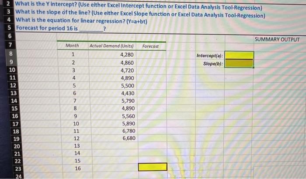This screenshot has height=179, width=306.
Task: Click the forecast cell next to 4,280
Action: tap(151, 54)
